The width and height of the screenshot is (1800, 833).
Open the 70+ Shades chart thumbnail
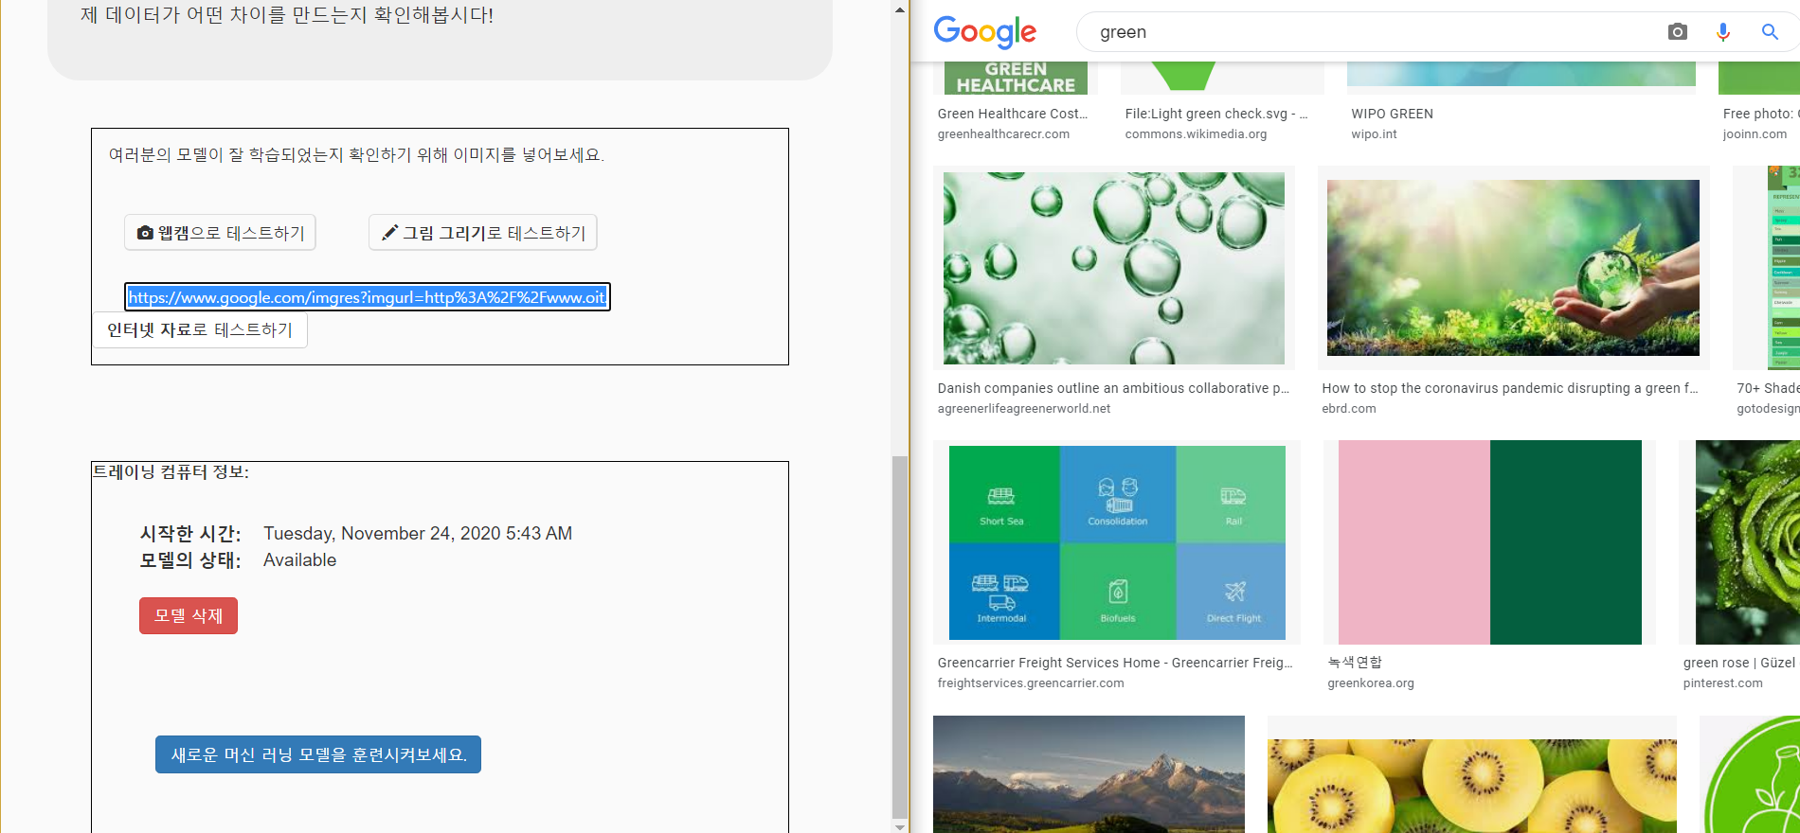1782,268
